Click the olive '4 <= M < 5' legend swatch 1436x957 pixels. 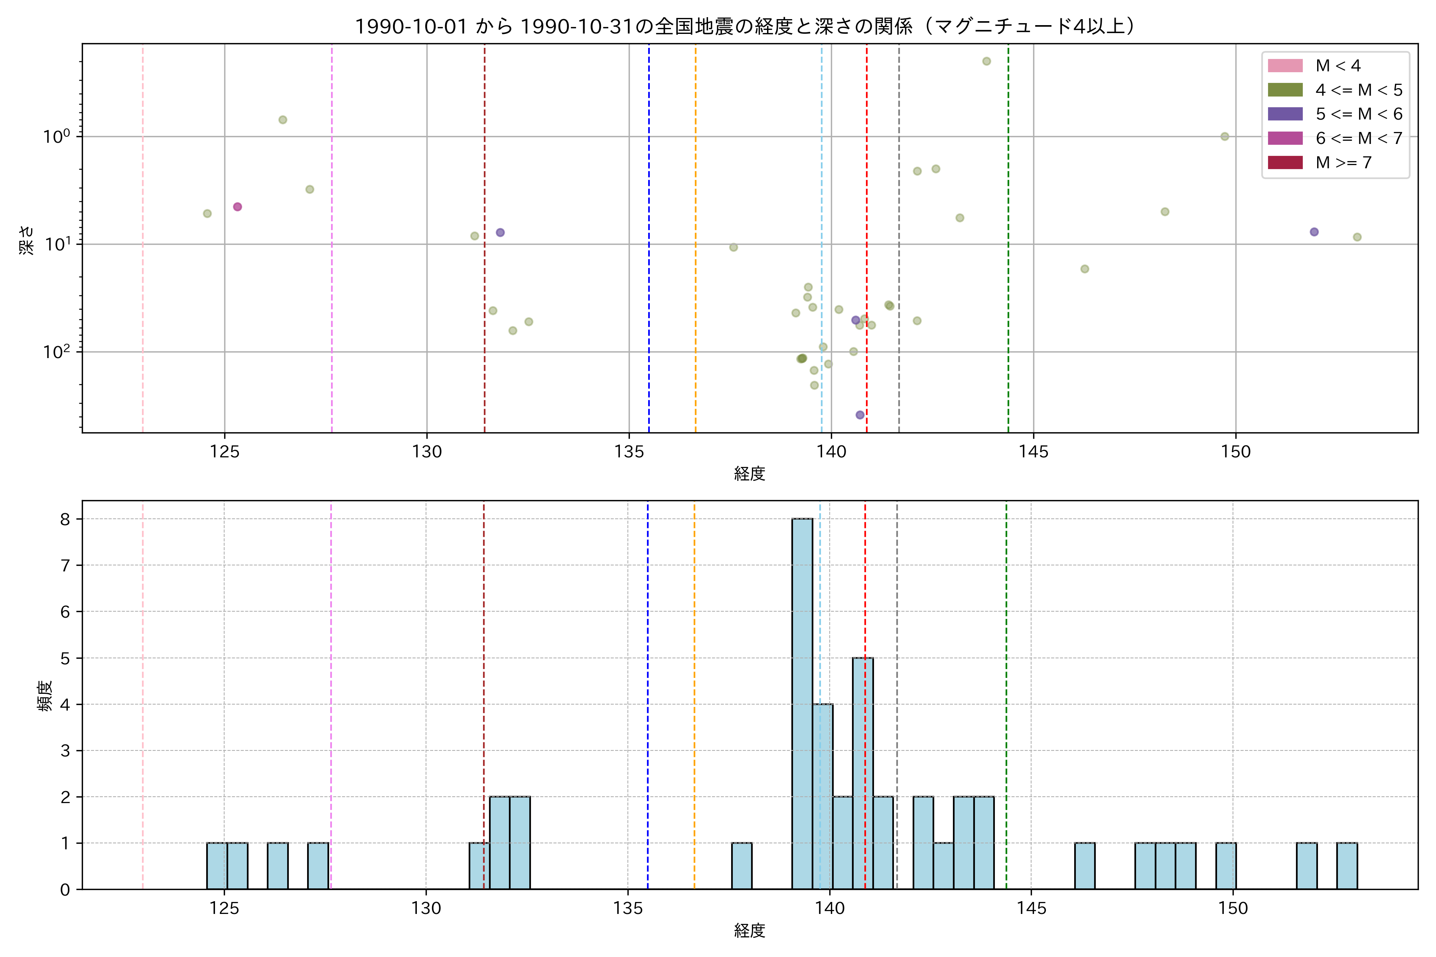(x=1284, y=91)
